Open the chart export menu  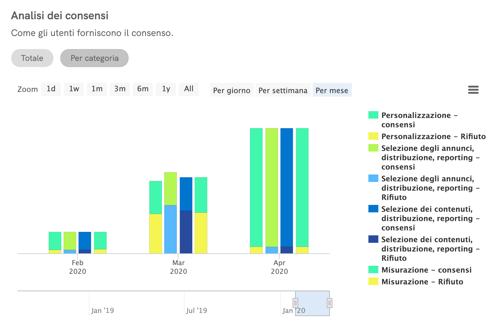click(473, 90)
